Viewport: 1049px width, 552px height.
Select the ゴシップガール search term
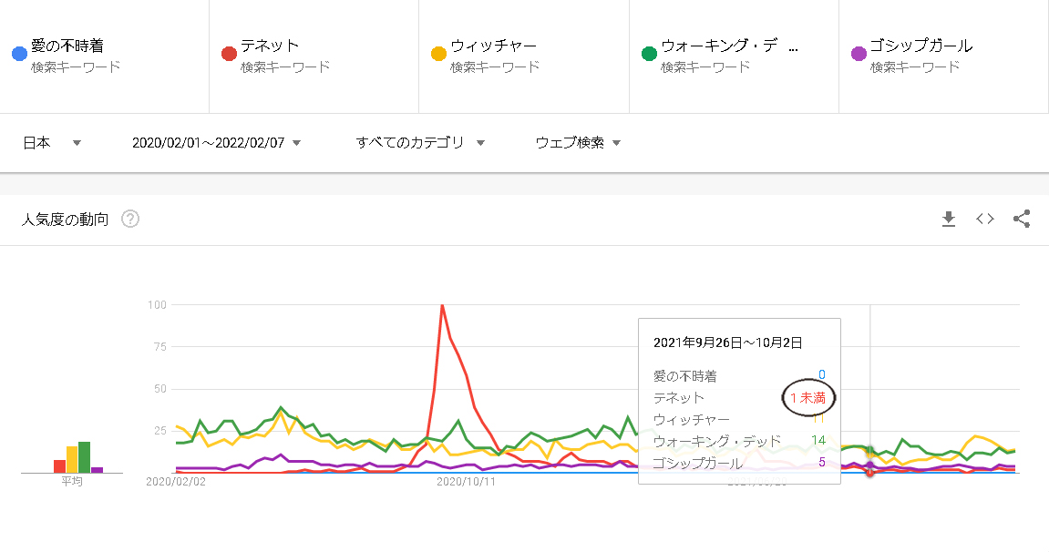(920, 46)
